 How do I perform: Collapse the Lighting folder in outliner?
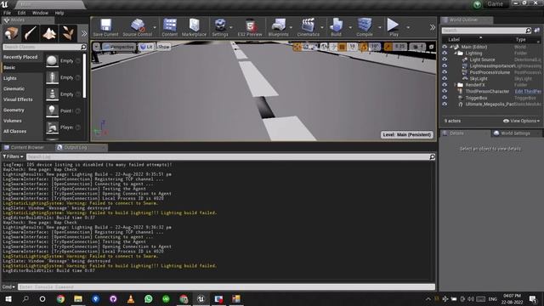456,53
